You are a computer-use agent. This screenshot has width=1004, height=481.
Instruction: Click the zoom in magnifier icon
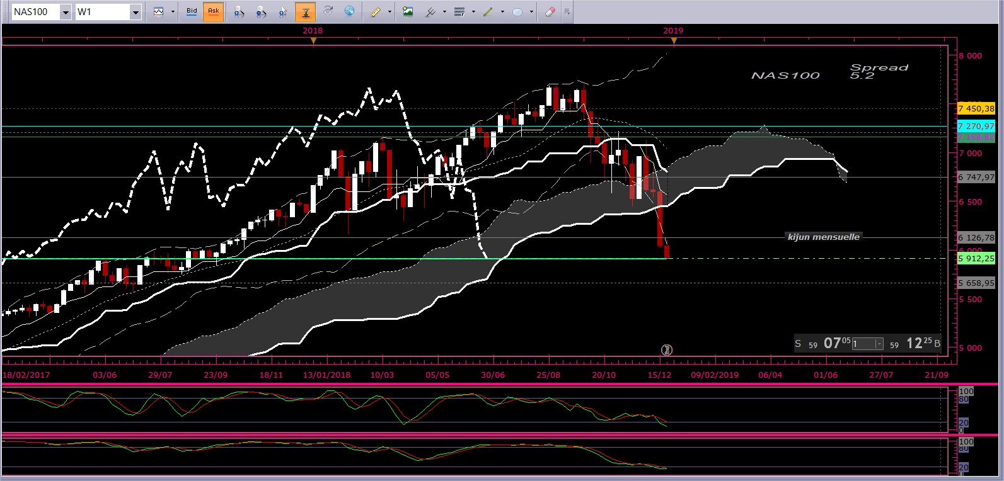coord(239,12)
